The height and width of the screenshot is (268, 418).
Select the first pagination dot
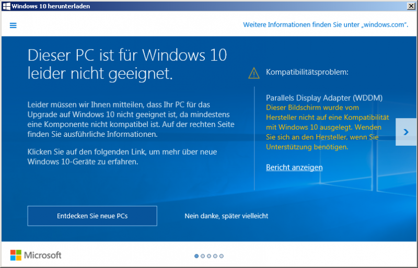pos(196,256)
